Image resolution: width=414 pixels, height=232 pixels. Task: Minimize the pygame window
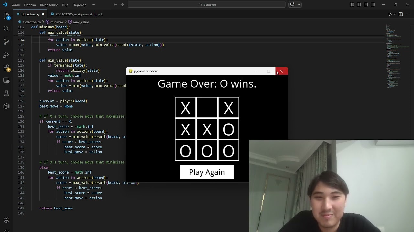(x=256, y=71)
